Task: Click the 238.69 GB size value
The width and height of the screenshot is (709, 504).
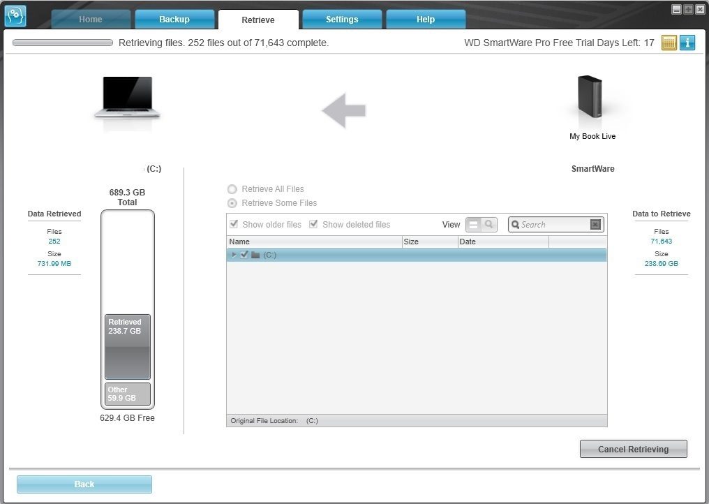Action: 661,263
